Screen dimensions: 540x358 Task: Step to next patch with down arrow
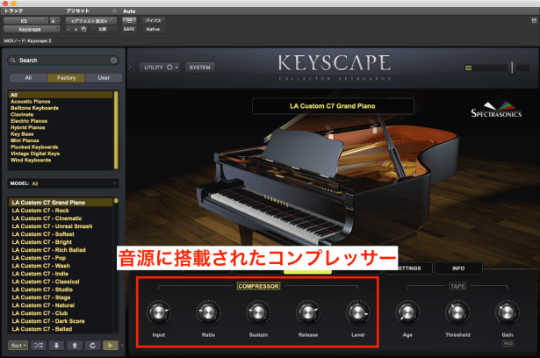click(56, 345)
